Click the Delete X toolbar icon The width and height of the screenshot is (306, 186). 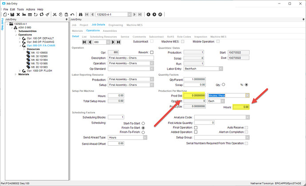[18, 15]
